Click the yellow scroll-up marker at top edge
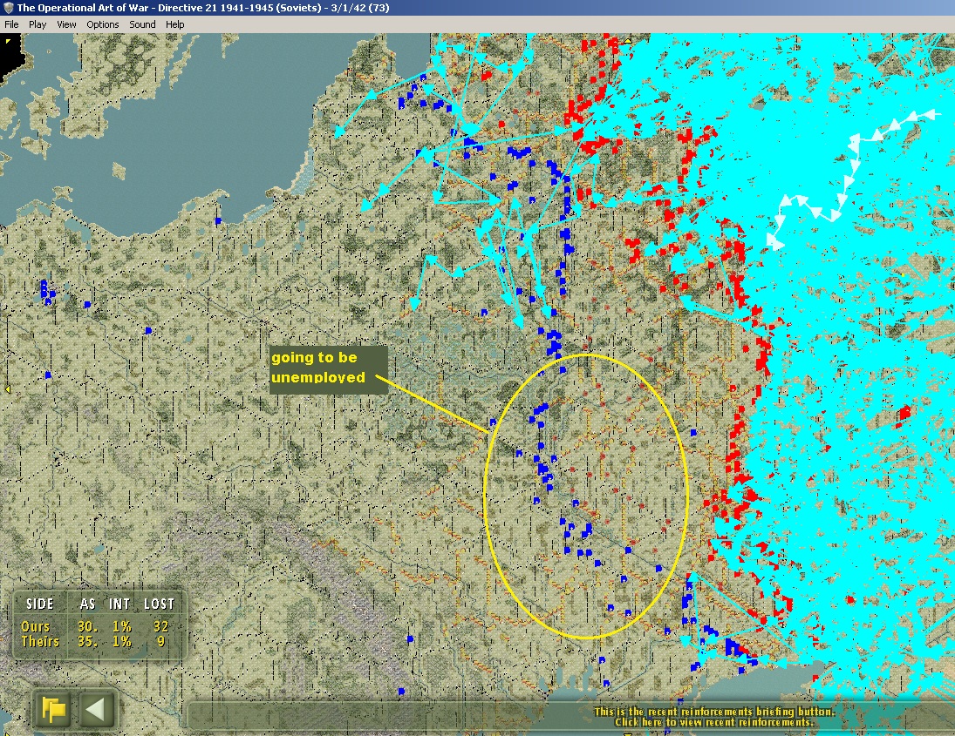955x736 pixels. point(627,40)
